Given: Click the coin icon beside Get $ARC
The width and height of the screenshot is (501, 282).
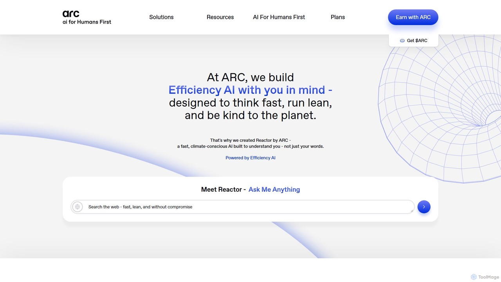Looking at the screenshot, I should coord(402,40).
